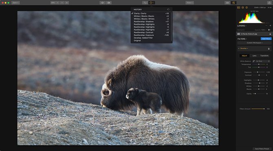Viewport: 273px width, 151px height.
Task: Select Whites / Blacks: Whites history entry
Action: pyautogui.click(x=152, y=19)
